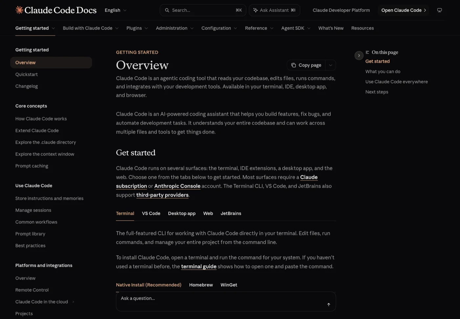Open the English language dropdown
Viewport: 460px width, 319px height.
(x=115, y=10)
